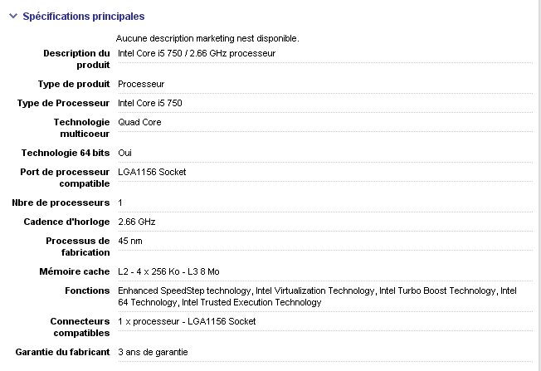Click the Spécifications principales section heading
Viewport: 541px width, 371px height.
pyautogui.click(x=83, y=16)
